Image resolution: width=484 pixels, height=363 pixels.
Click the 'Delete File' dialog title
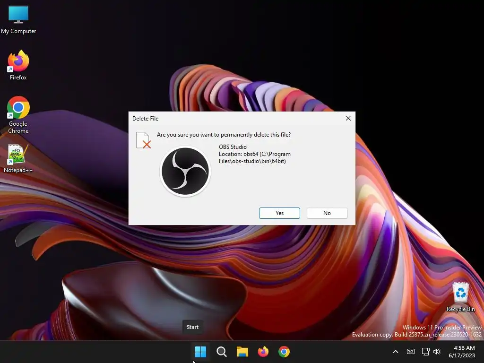[146, 119]
